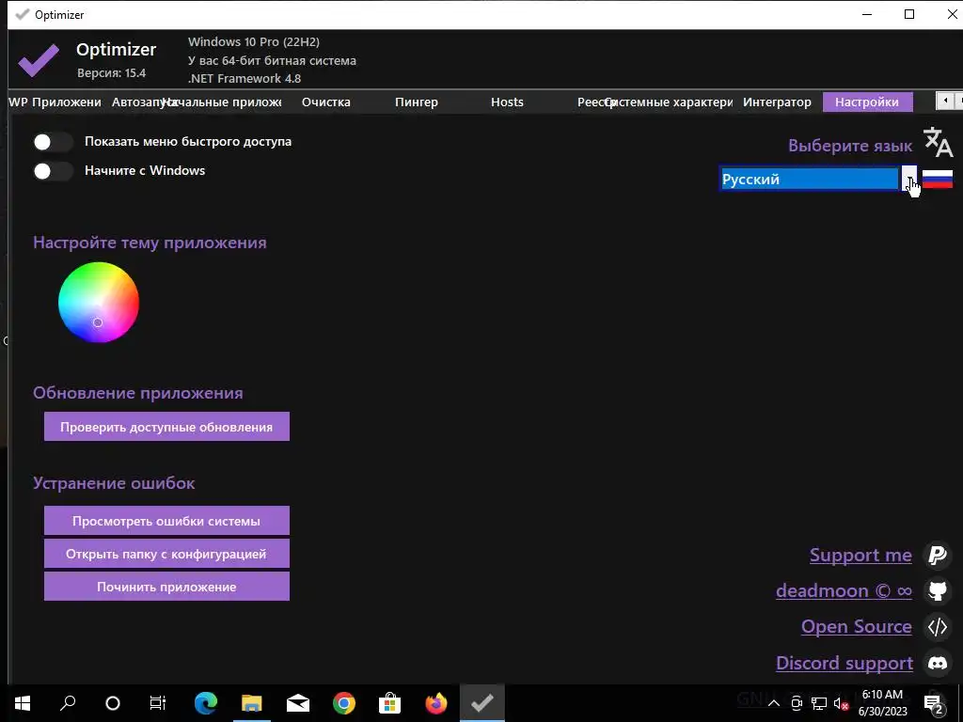Click the color wheel selector circle
Viewport: 963px width, 722px height.
[98, 322]
